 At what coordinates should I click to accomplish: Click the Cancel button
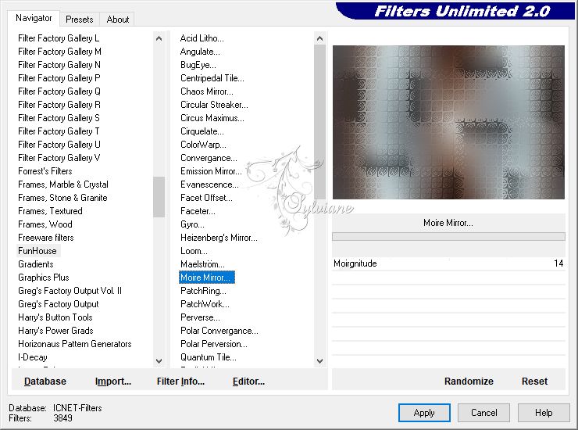tap(483, 413)
